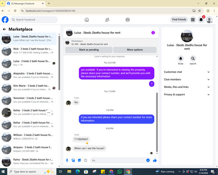The image size is (218, 175).
Task: Bookmark this page with the star icon
Action: click(200, 11)
